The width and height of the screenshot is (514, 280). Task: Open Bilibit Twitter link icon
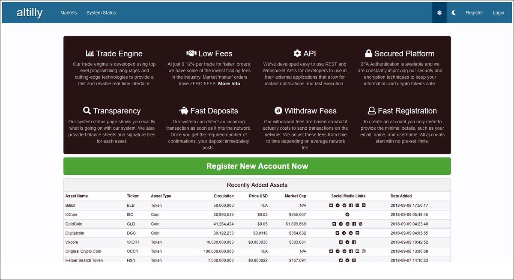(x=331, y=206)
